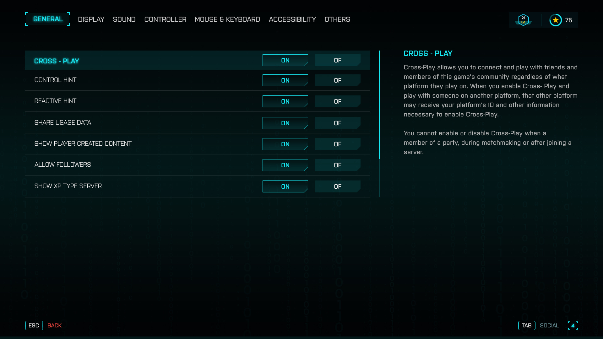
Task: Click the star currency icon showing 75
Action: point(556,20)
